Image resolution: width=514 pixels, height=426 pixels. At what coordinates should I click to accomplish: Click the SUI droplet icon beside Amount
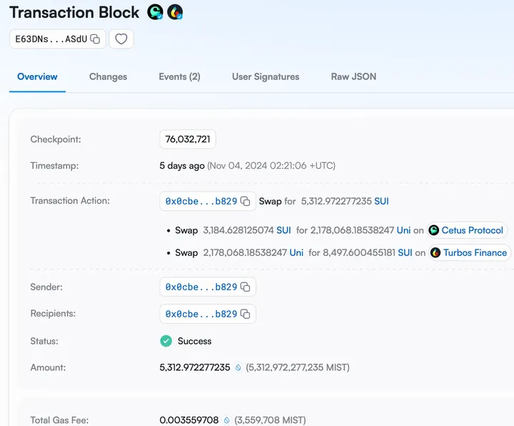[x=238, y=368]
